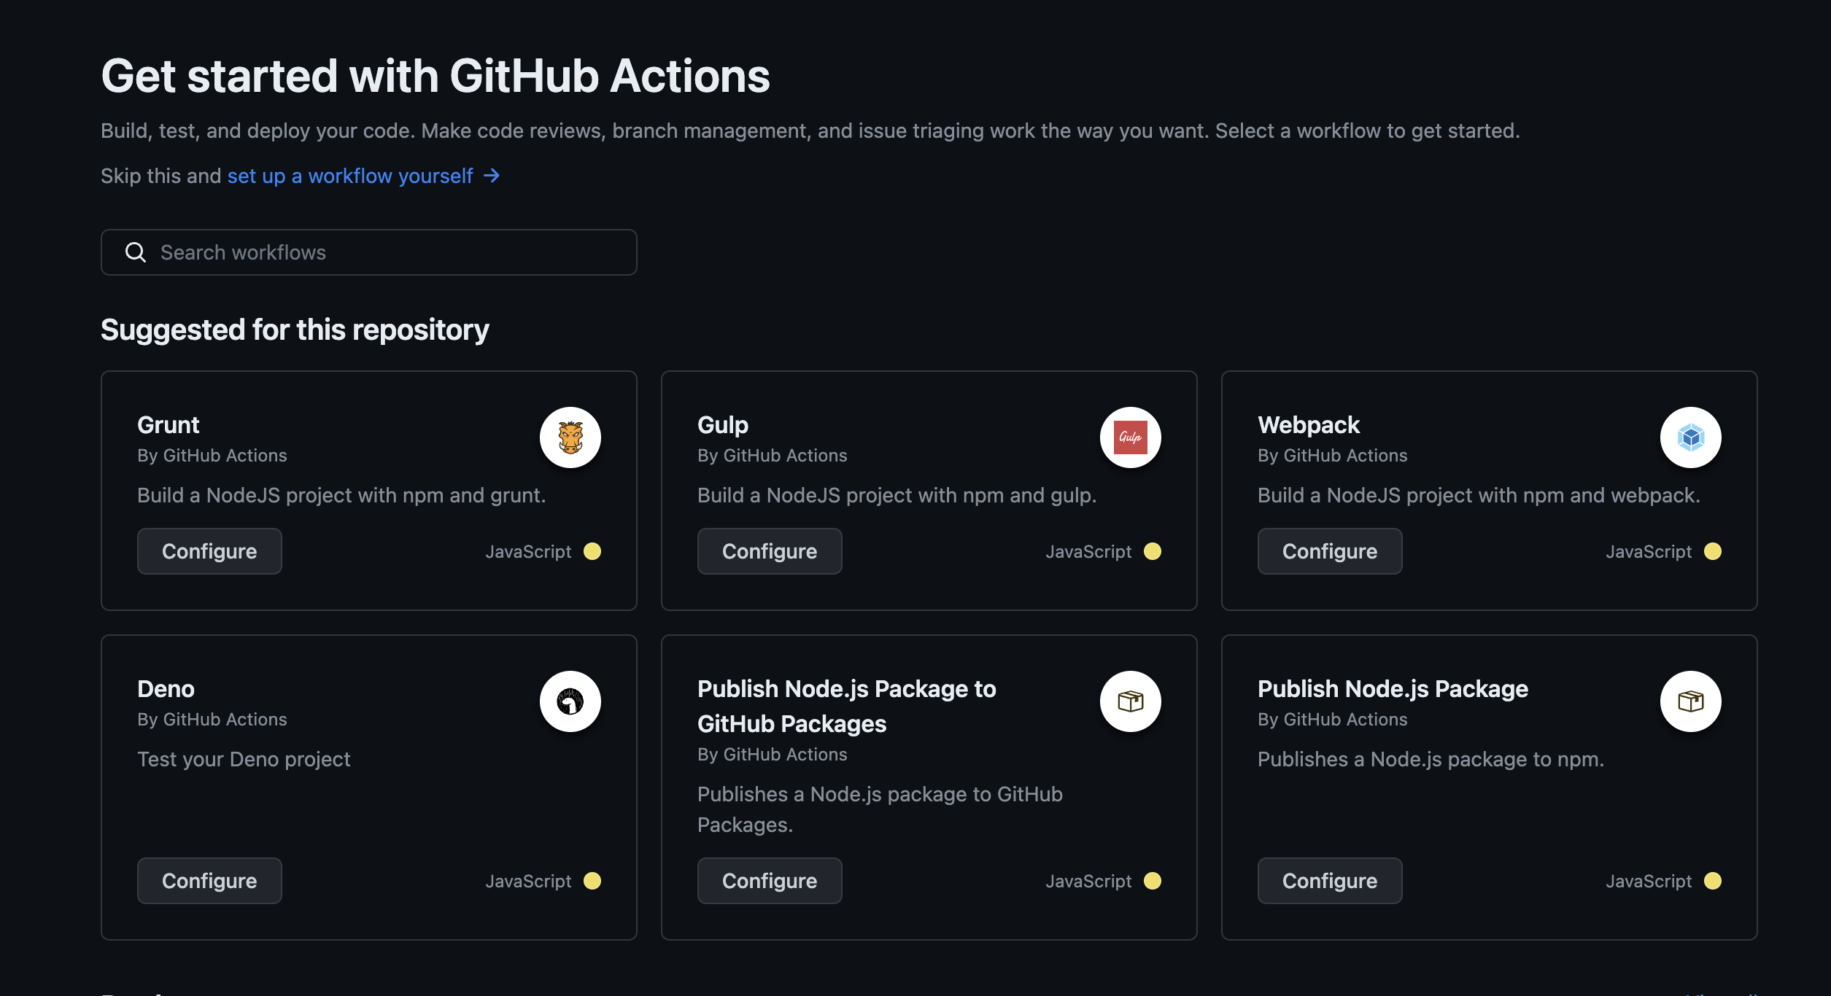Click the package icon in Publish Node.js Package card
Image resolution: width=1831 pixels, height=996 pixels.
pyautogui.click(x=1691, y=701)
